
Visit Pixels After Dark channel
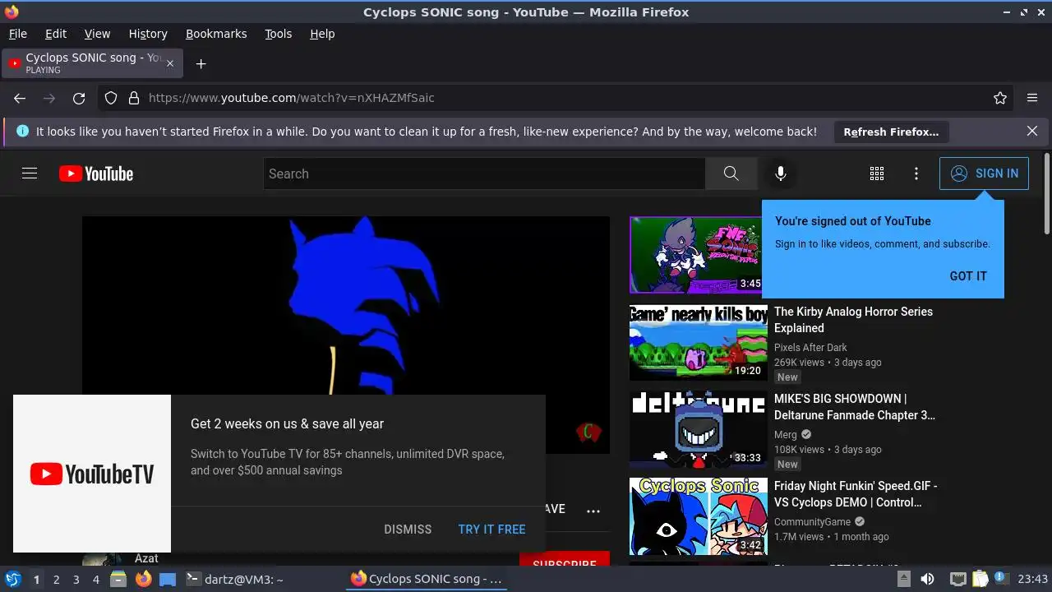pyautogui.click(x=810, y=348)
